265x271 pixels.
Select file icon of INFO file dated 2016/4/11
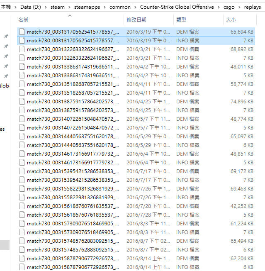tap(22, 93)
